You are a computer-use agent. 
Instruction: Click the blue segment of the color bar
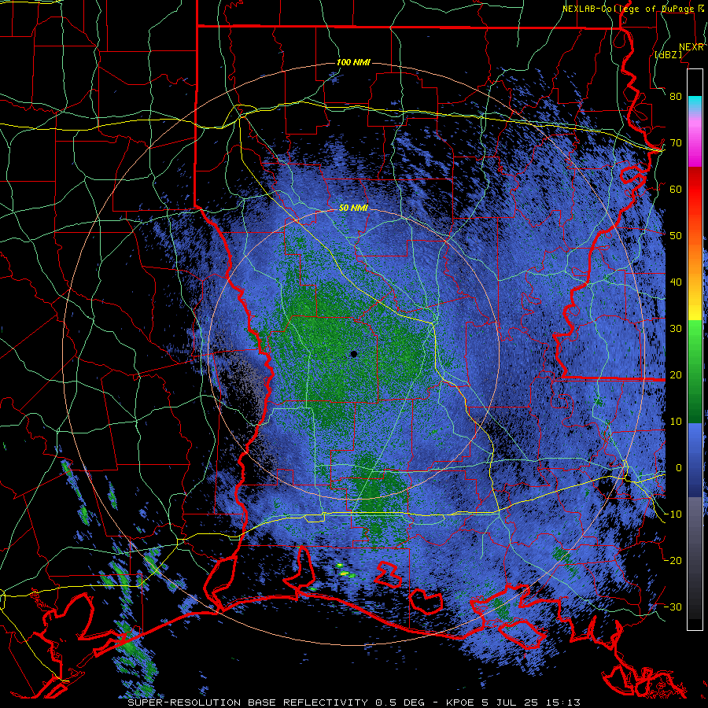click(695, 459)
